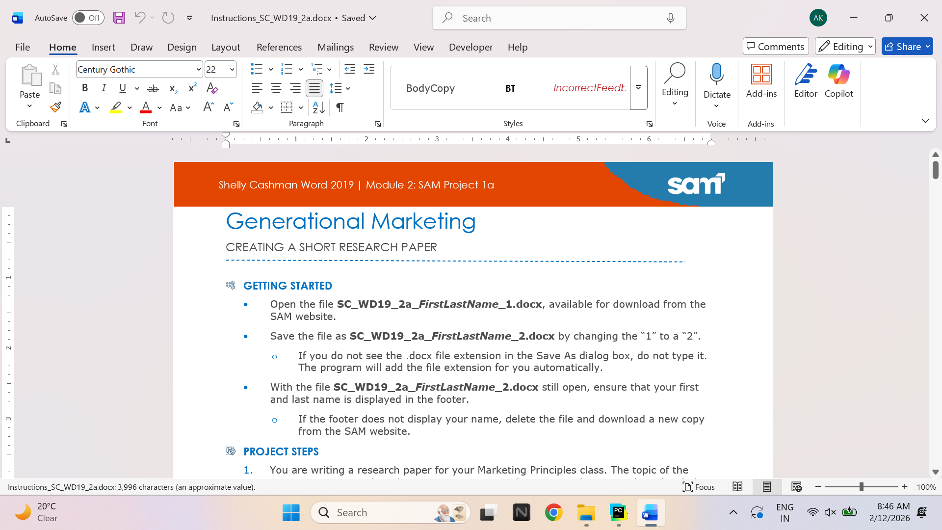Image resolution: width=942 pixels, height=530 pixels.
Task: Sort the selected paragraphs
Action: click(x=318, y=107)
